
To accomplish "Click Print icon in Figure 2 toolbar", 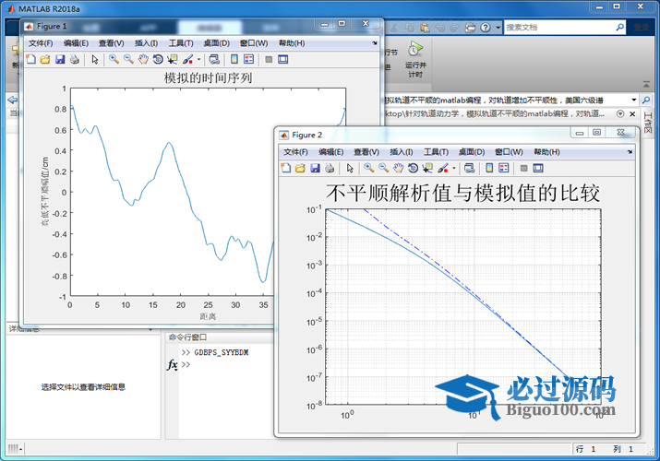I will click(330, 168).
